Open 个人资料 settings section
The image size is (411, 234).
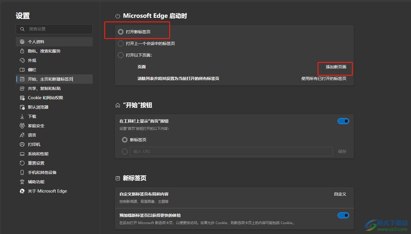point(54,42)
